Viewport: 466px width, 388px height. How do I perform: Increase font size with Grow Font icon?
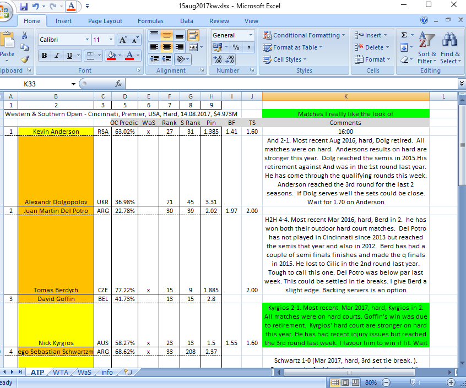click(x=123, y=40)
